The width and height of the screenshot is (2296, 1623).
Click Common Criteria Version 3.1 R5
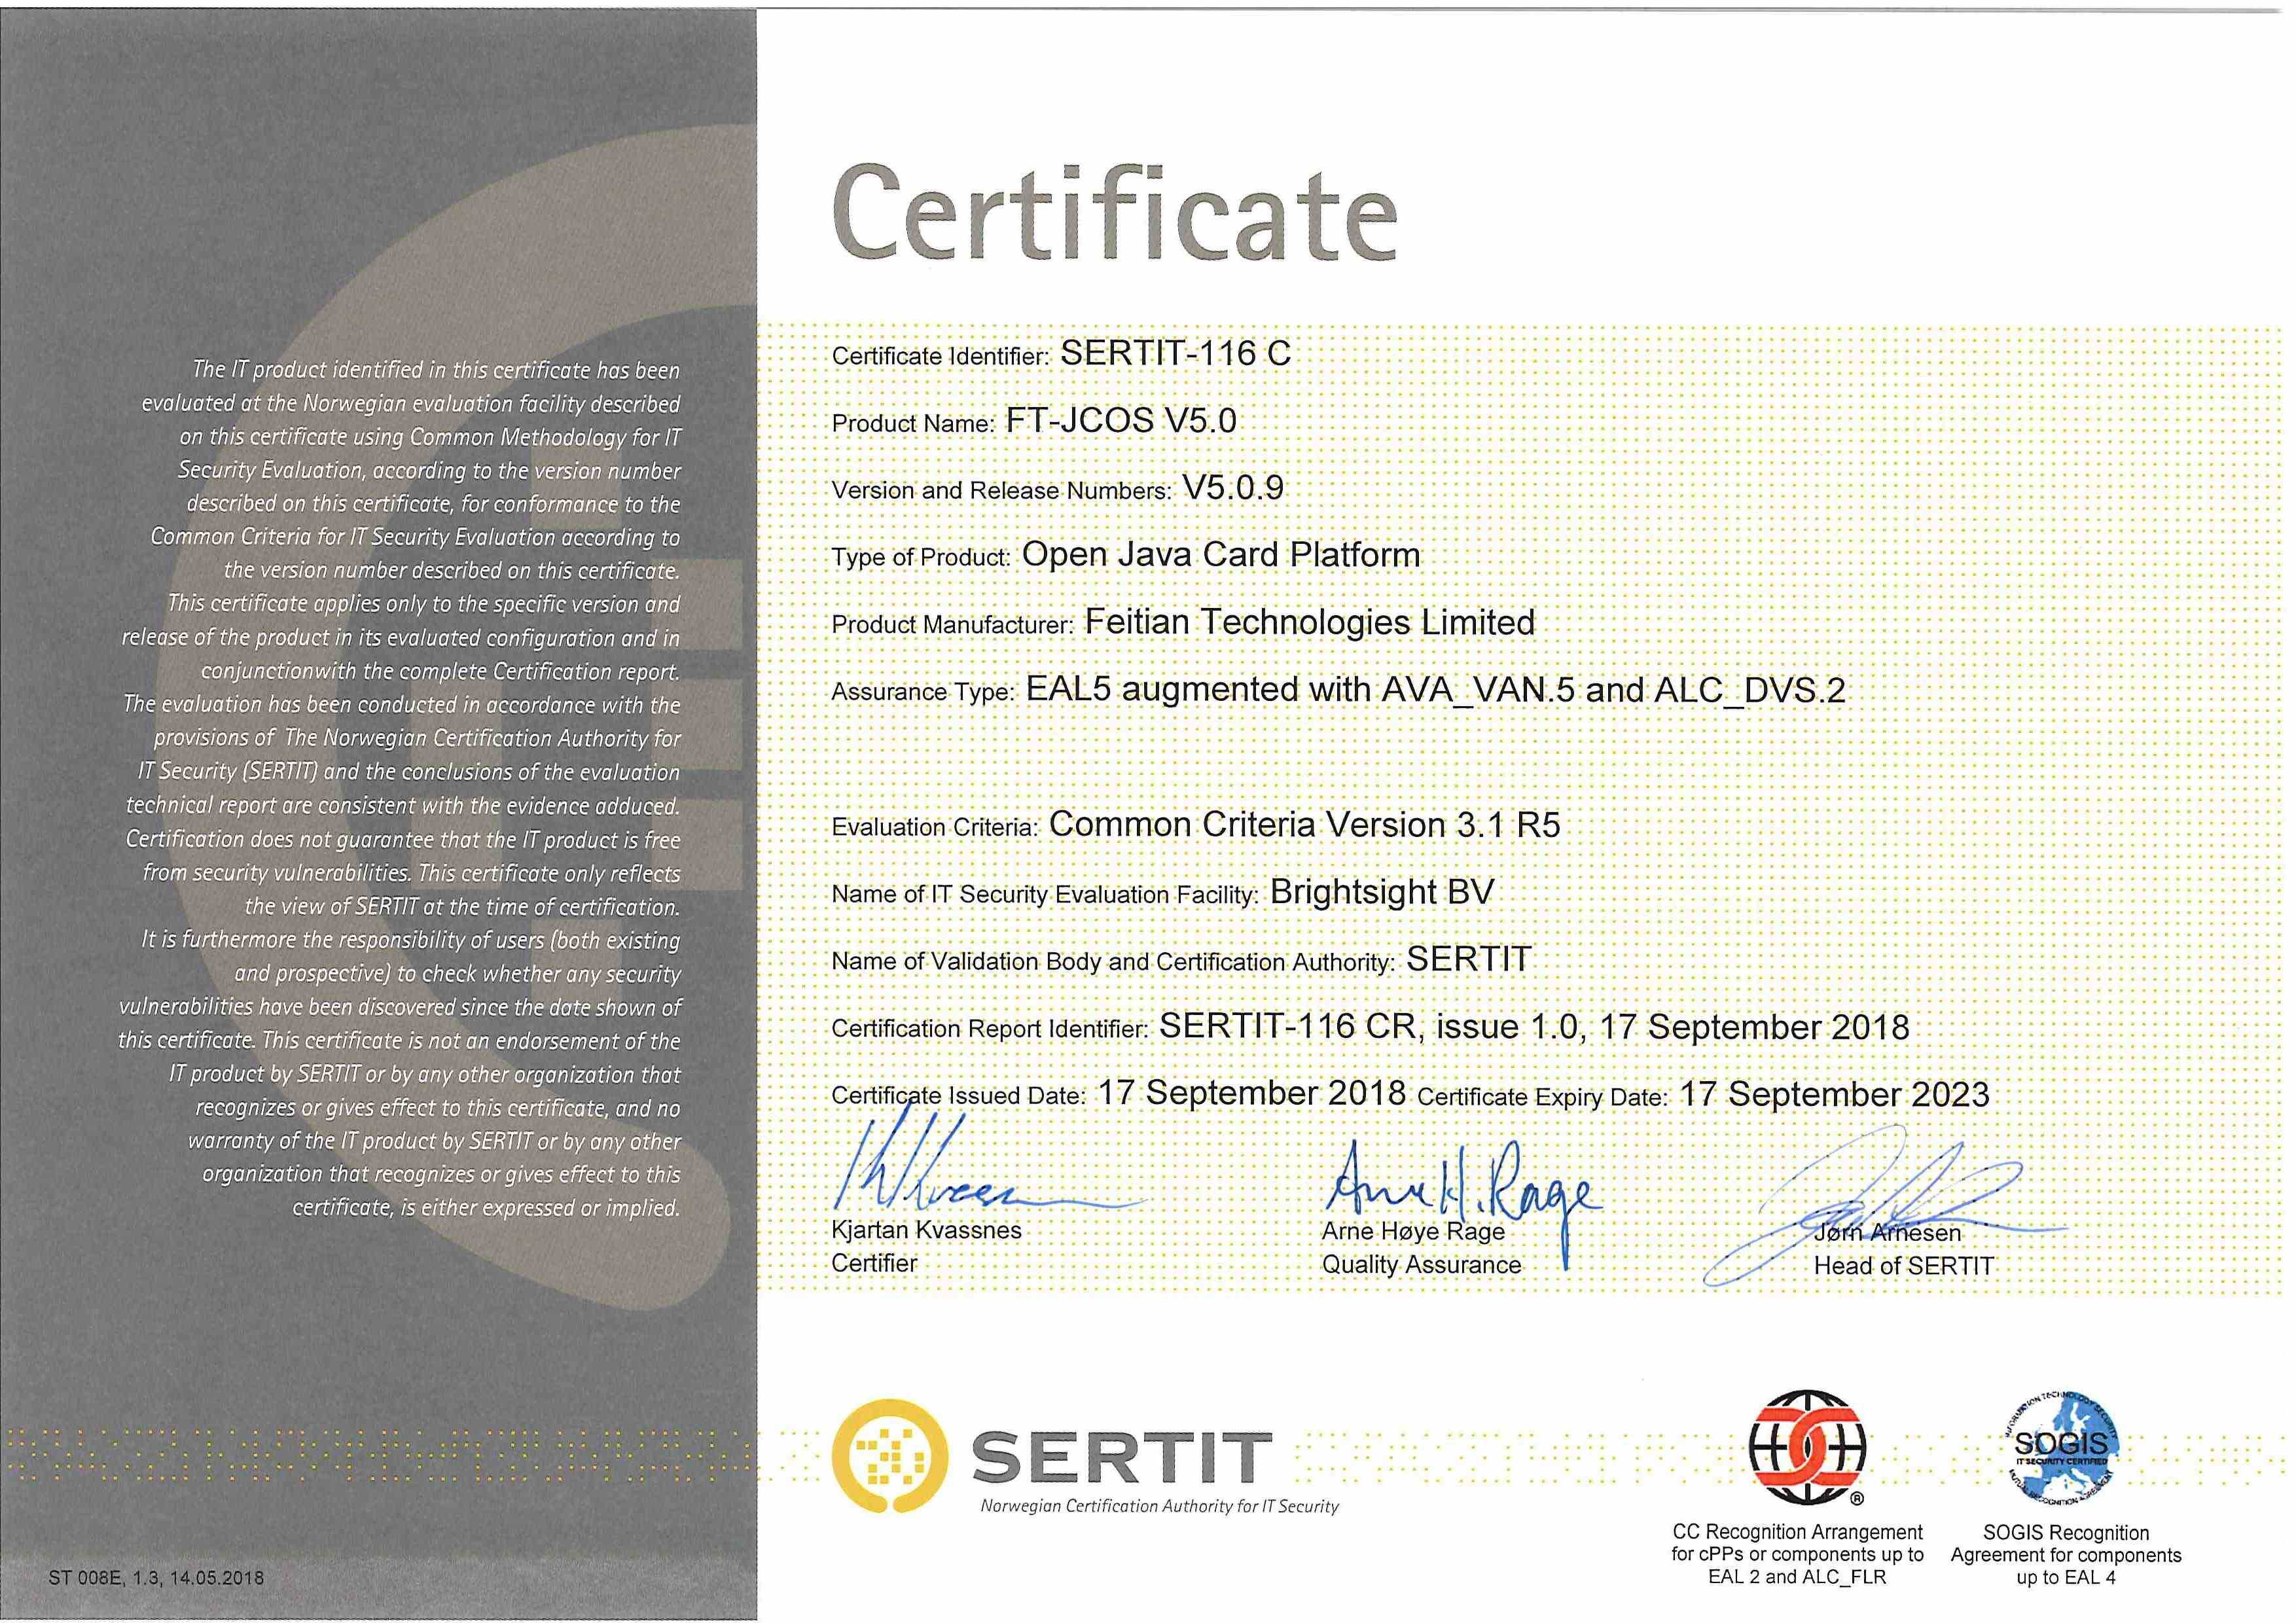(1304, 825)
